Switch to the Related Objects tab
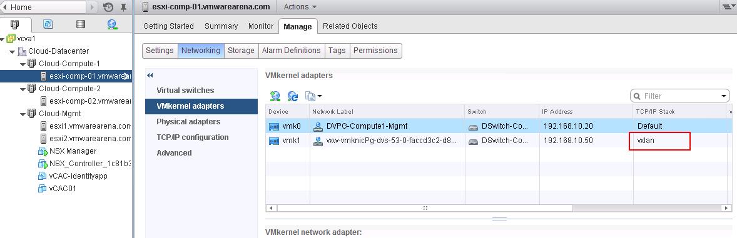 [350, 26]
